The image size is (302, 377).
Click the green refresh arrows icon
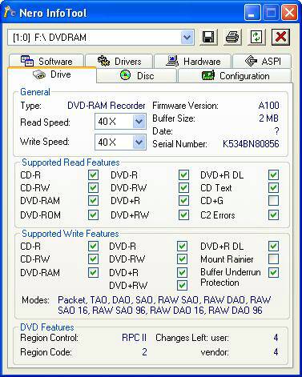click(256, 37)
